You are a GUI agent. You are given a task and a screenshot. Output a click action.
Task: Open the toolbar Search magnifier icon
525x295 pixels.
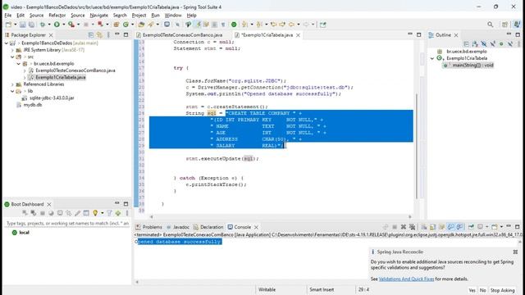[x=491, y=25]
